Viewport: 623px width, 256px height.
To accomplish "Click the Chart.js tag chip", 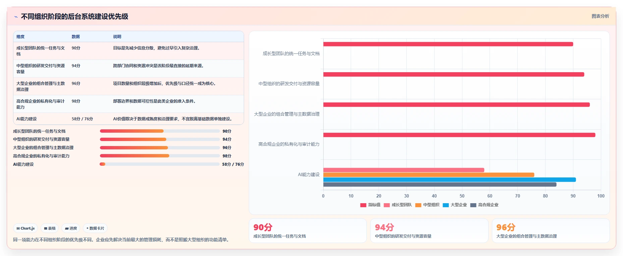I will [25, 228].
